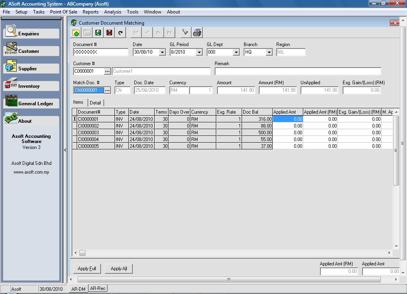The width and height of the screenshot is (407, 294).
Task: Click the greyed-out open folder toolbar icon
Action: click(87, 33)
